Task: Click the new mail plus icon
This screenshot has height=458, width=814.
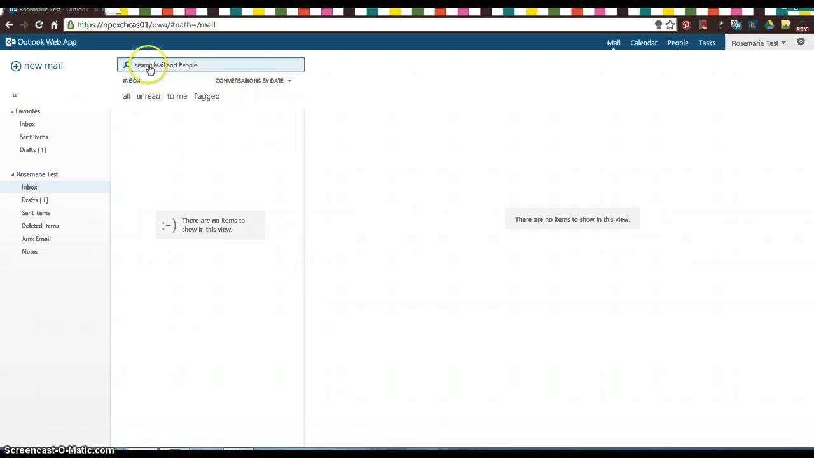Action: 16,66
